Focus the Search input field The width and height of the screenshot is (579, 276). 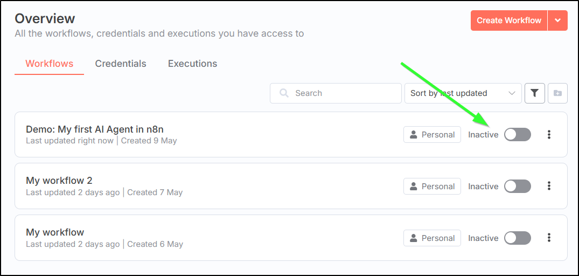point(336,93)
